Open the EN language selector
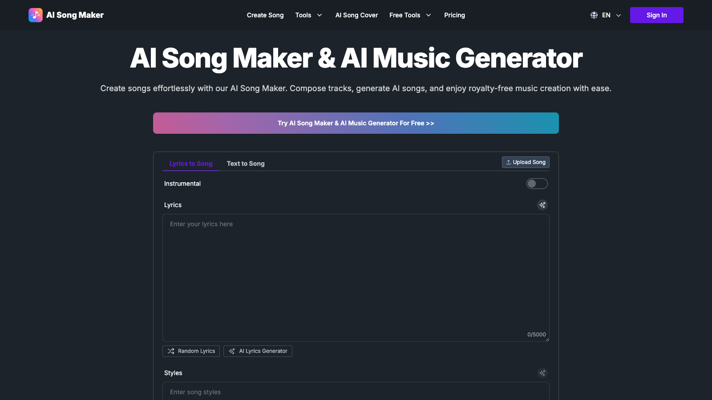Viewport: 712px width, 400px height. (x=606, y=15)
